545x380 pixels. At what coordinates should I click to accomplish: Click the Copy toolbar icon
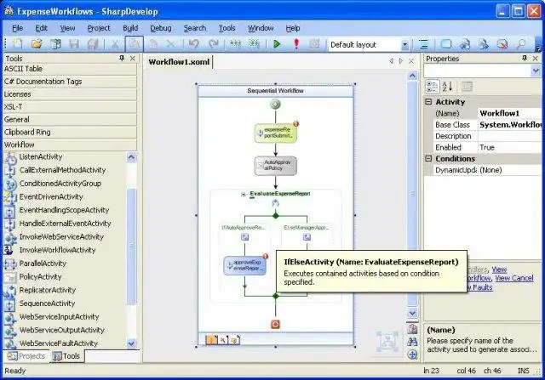click(135, 44)
